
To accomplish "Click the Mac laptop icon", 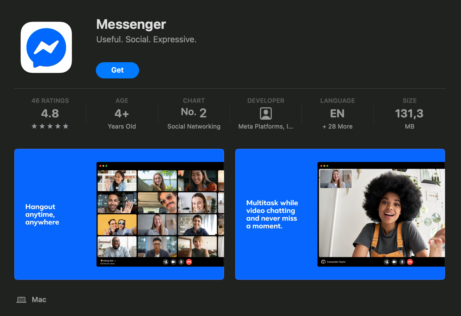I will click(x=21, y=300).
